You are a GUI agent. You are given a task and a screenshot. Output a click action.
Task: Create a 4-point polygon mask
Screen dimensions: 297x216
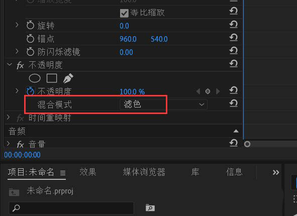tap(52, 78)
